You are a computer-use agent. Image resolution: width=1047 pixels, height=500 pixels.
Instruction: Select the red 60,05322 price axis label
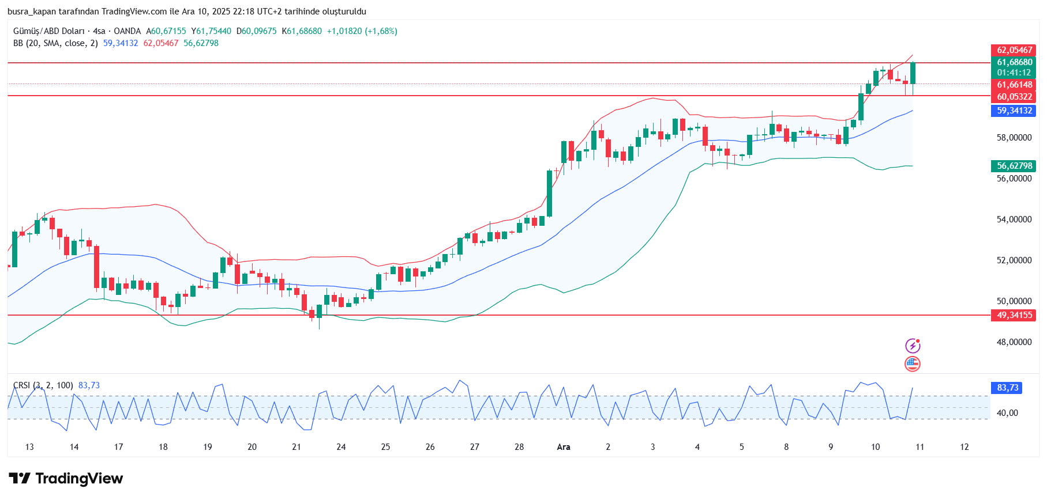point(1014,97)
